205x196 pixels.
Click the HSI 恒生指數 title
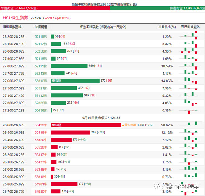click(x=15, y=18)
